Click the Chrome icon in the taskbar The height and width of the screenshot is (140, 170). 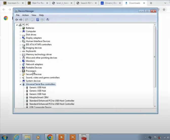pos(50,137)
